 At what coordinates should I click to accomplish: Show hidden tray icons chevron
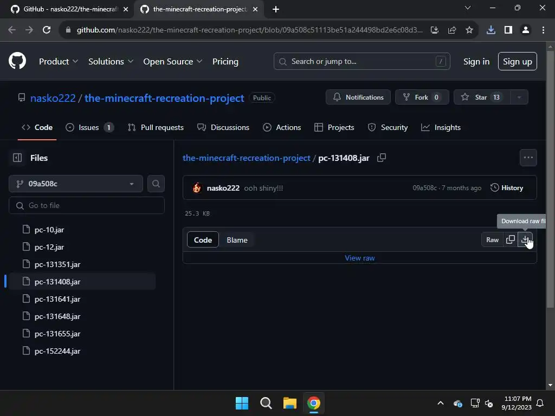pyautogui.click(x=441, y=403)
